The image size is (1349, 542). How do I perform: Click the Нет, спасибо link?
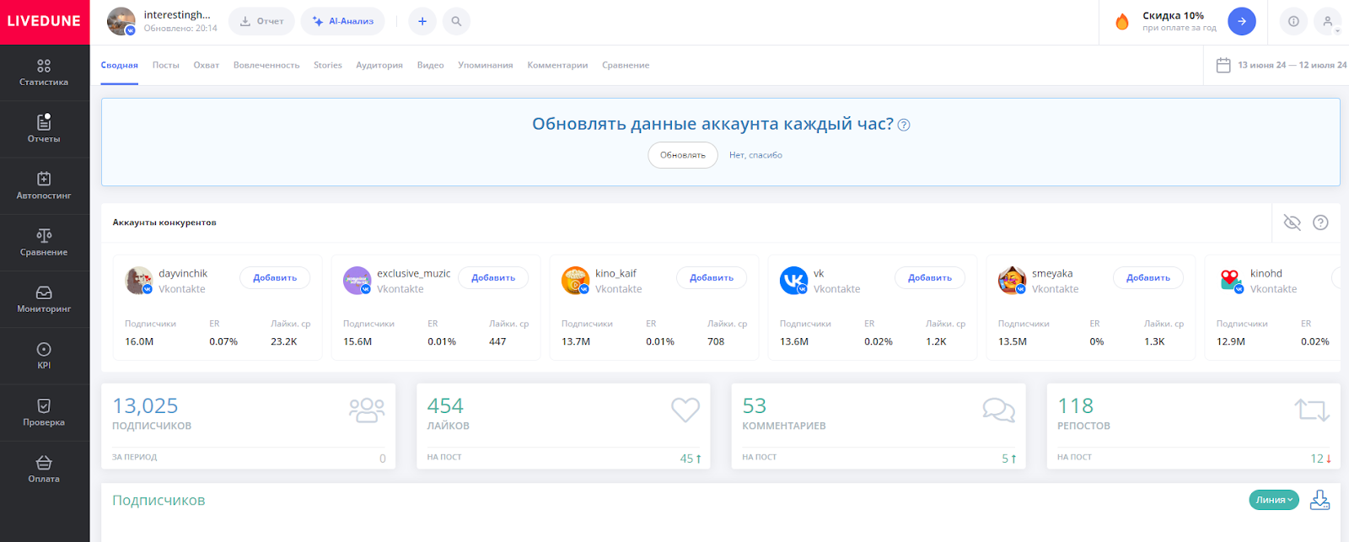[755, 155]
